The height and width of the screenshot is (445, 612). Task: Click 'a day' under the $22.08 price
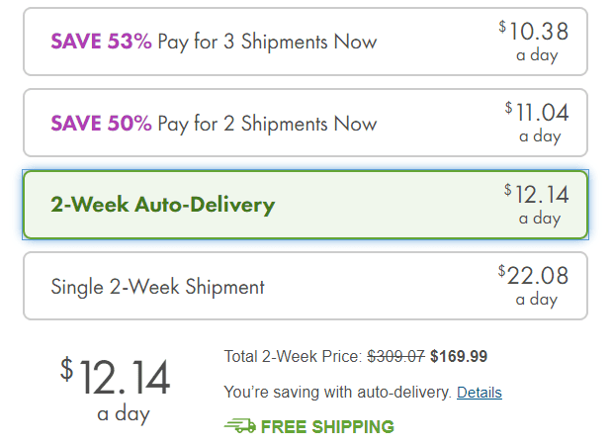coord(537,300)
